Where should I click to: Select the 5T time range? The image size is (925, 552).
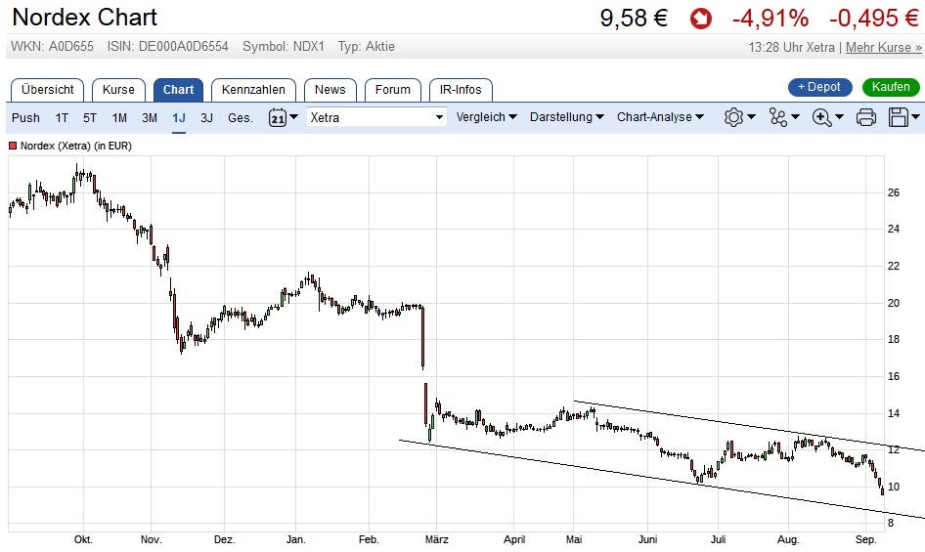[x=90, y=118]
